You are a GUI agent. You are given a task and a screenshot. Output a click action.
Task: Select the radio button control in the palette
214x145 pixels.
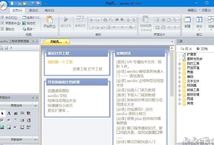[9, 120]
